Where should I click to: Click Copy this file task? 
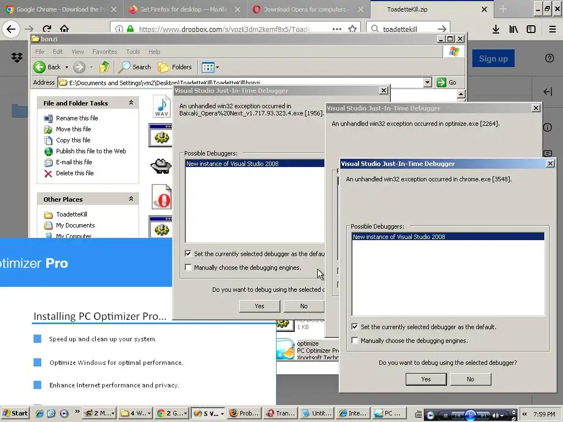73,140
